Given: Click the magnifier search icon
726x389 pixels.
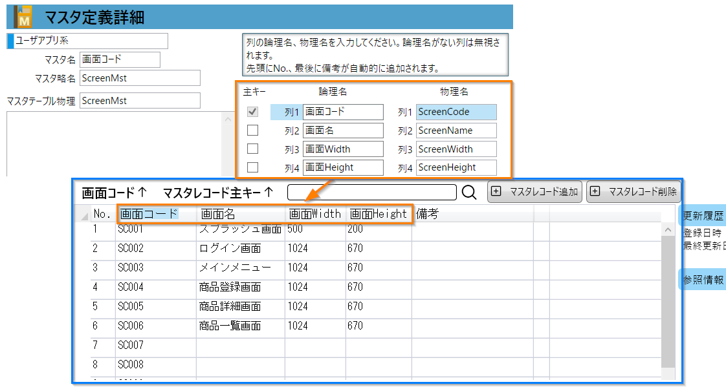Looking at the screenshot, I should [x=469, y=193].
